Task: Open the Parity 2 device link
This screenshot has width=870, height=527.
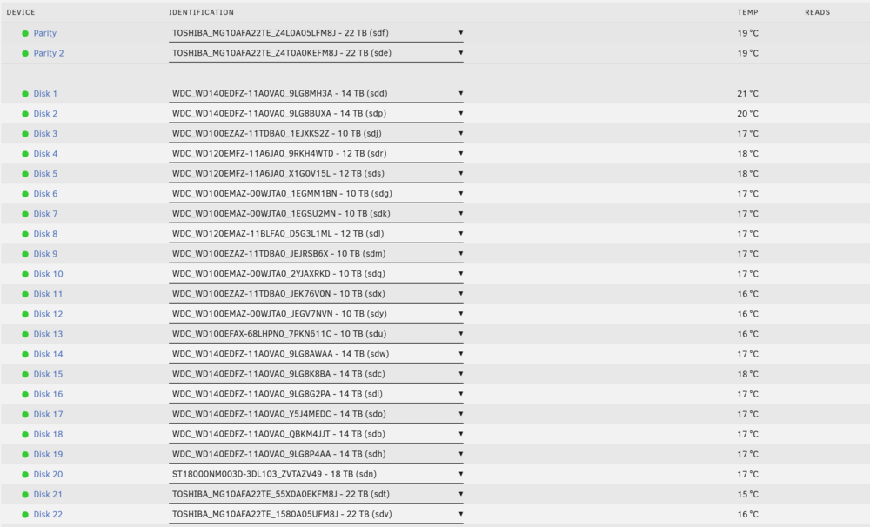Action: [x=49, y=53]
